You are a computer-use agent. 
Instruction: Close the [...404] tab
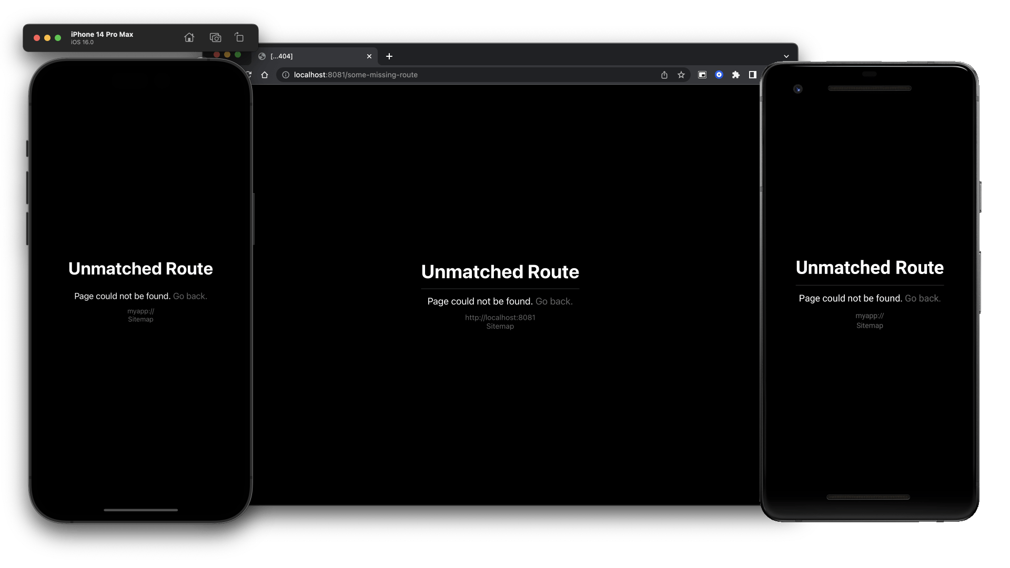(x=369, y=56)
